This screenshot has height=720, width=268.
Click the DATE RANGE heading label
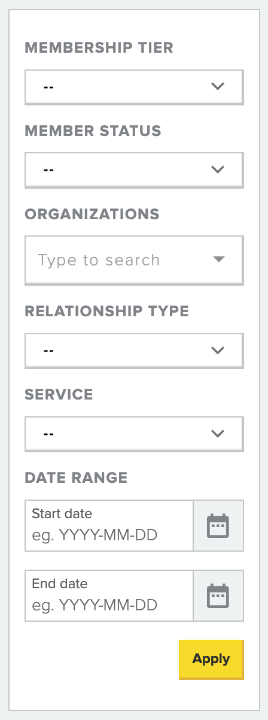point(76,477)
